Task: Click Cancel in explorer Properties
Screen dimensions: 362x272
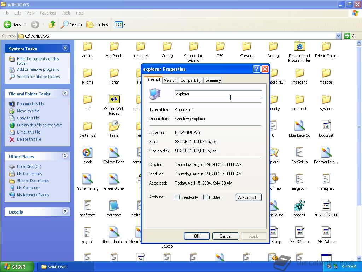Action: [x=225, y=236]
